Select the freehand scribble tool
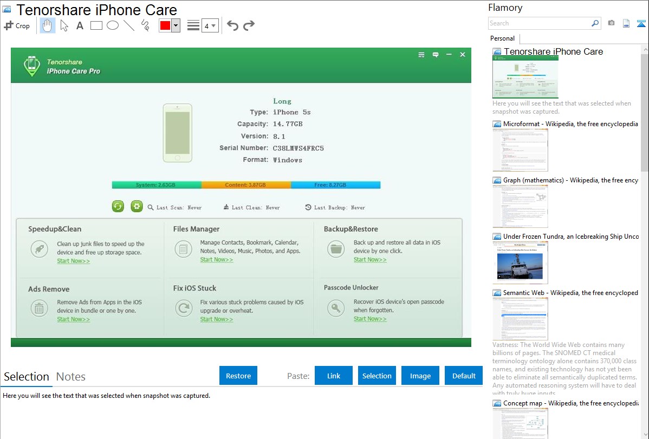This screenshot has width=649, height=439. pos(145,25)
